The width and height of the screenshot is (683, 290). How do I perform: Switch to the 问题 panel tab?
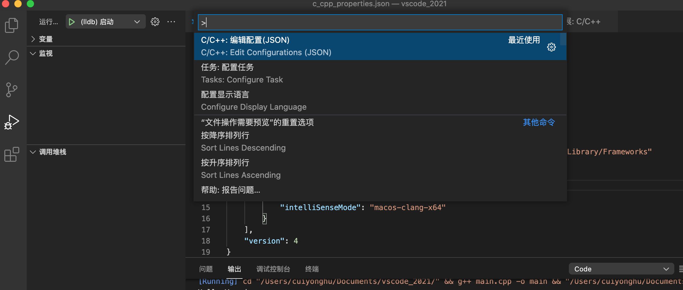pos(206,269)
